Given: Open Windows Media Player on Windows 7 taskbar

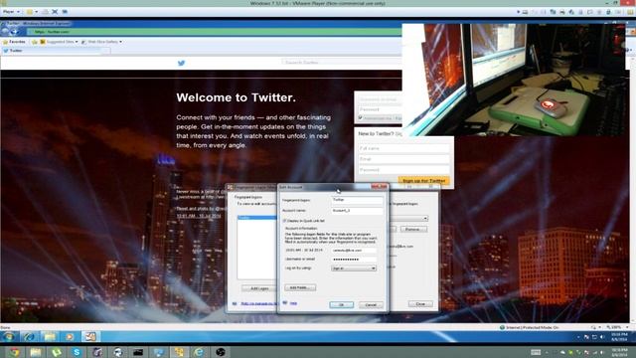Looking at the screenshot, I should [x=70, y=337].
